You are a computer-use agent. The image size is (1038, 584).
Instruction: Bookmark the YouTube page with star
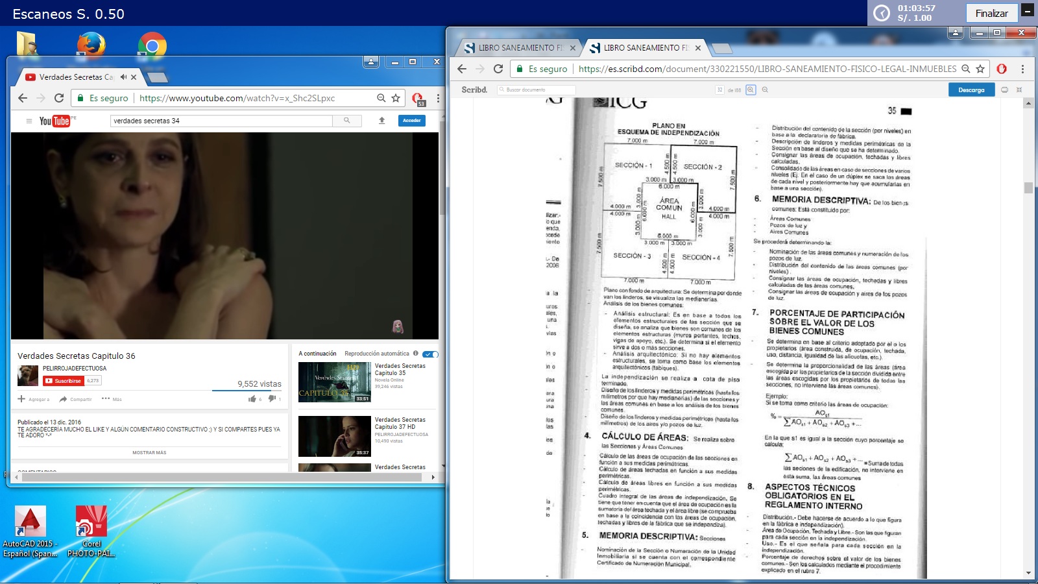pos(396,98)
